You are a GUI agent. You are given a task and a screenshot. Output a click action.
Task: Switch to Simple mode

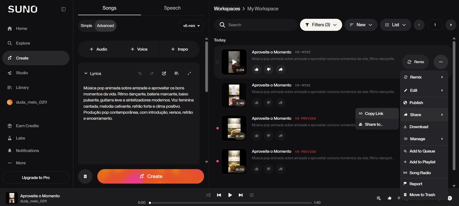(86, 26)
